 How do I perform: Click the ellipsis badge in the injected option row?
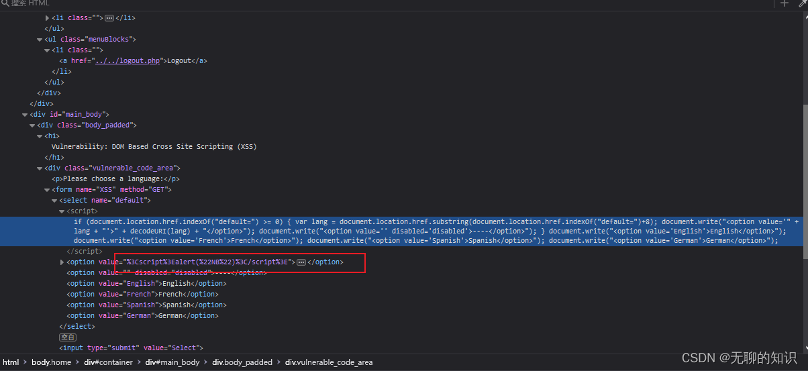pos(301,262)
